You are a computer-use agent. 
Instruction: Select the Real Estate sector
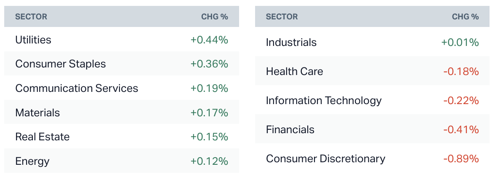[x=43, y=137]
